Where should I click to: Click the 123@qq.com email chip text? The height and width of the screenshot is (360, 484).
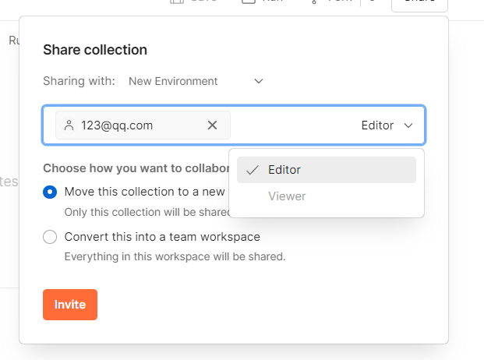(117, 125)
